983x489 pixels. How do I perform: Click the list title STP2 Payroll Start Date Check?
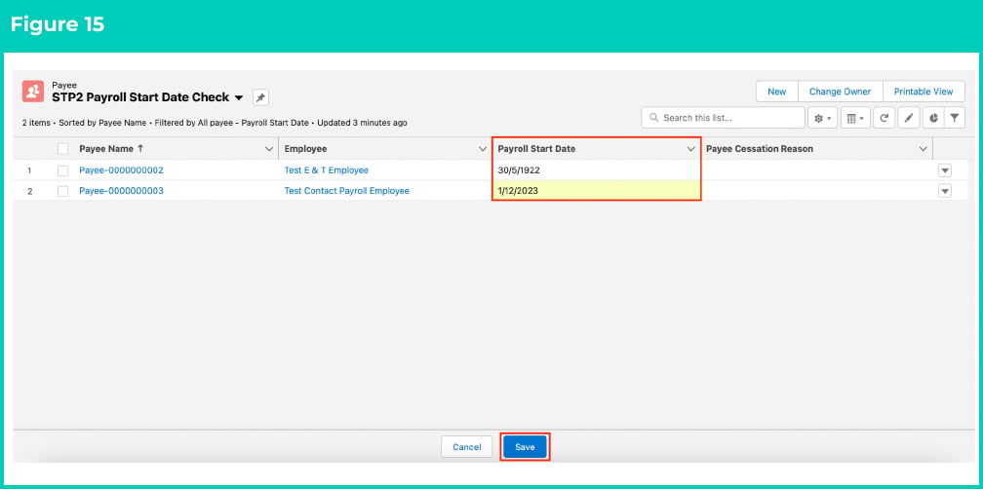[x=140, y=97]
